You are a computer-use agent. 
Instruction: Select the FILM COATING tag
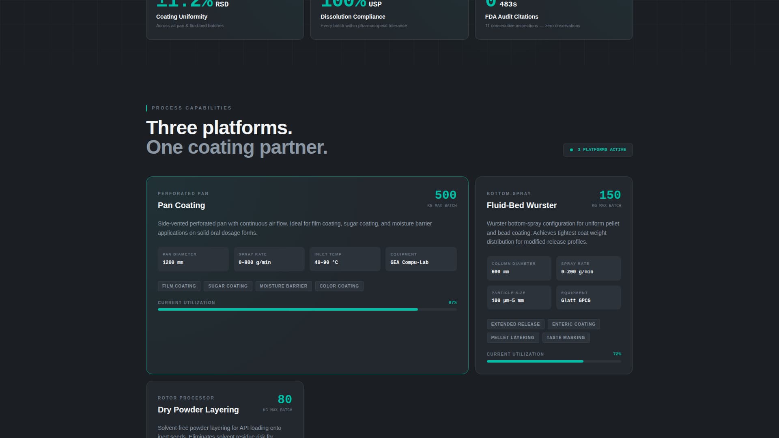click(179, 286)
